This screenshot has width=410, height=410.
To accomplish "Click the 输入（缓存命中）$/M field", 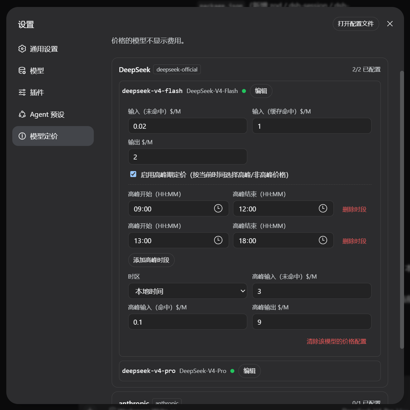I will 312,126.
